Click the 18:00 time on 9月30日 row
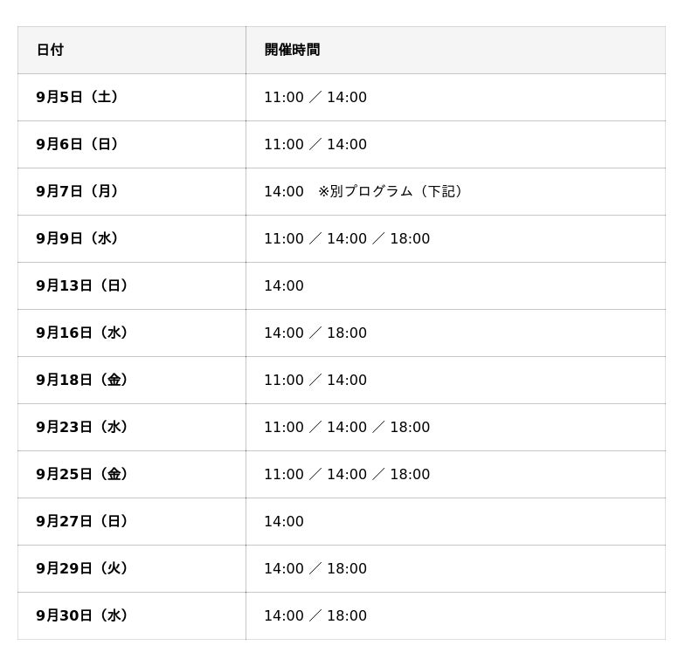The height and width of the screenshot is (666, 699). [347, 615]
